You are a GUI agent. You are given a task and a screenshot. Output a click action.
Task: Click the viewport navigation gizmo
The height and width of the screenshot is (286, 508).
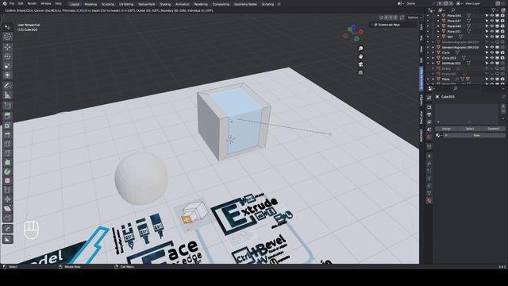click(353, 33)
